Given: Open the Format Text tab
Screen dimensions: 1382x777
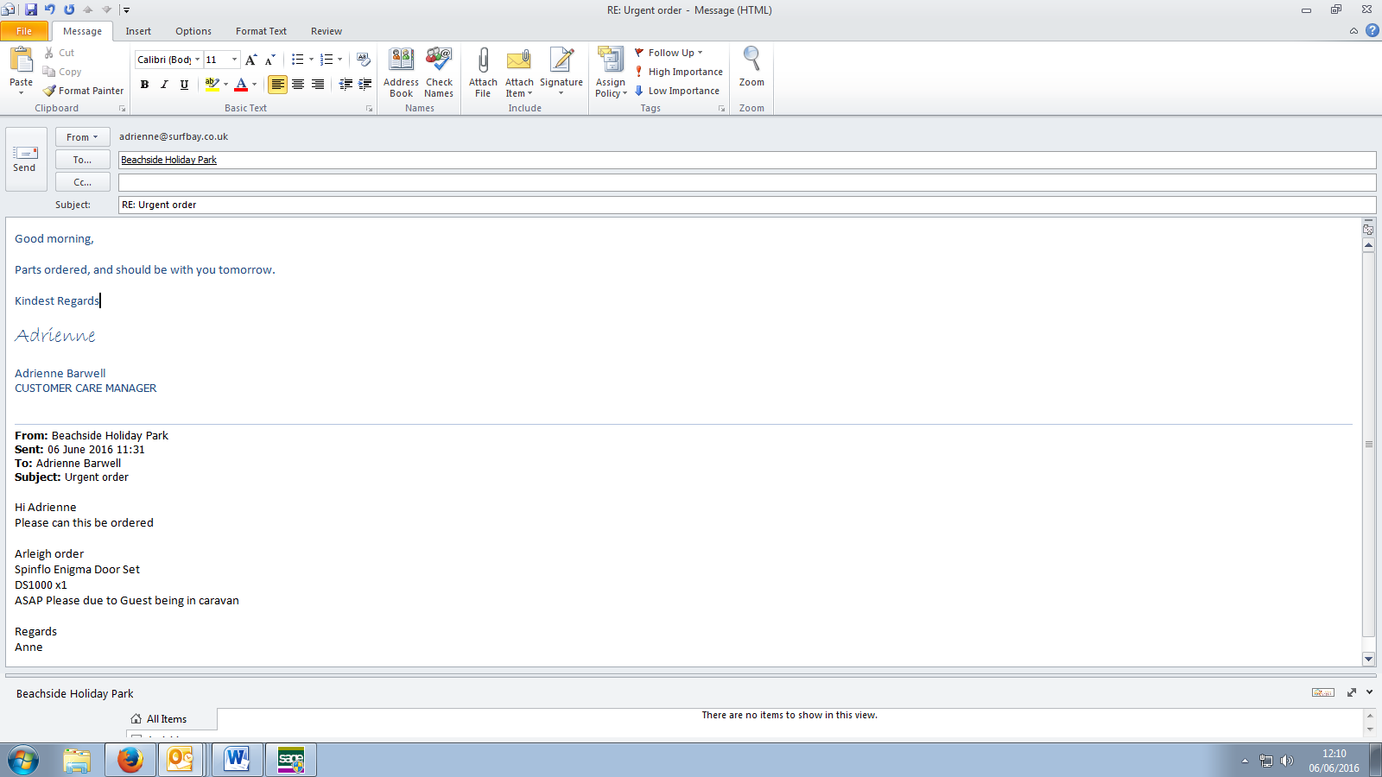Looking at the screenshot, I should tap(261, 31).
